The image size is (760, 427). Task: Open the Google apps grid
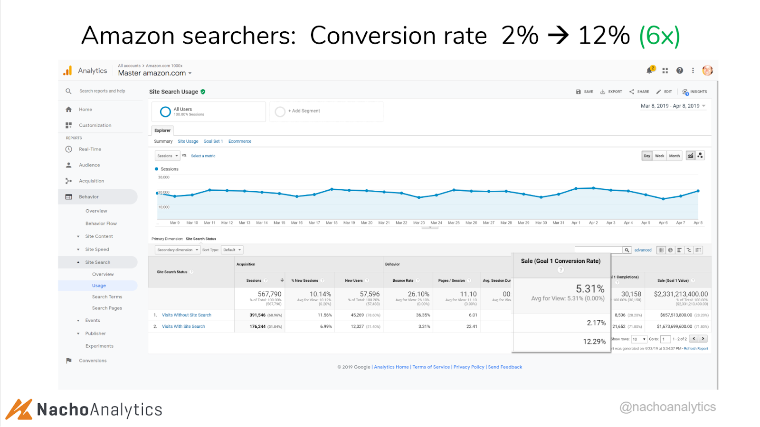point(665,71)
